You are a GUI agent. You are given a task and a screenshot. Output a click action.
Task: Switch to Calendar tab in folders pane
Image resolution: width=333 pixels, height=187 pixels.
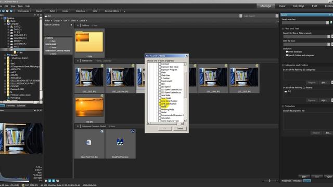tap(21, 105)
